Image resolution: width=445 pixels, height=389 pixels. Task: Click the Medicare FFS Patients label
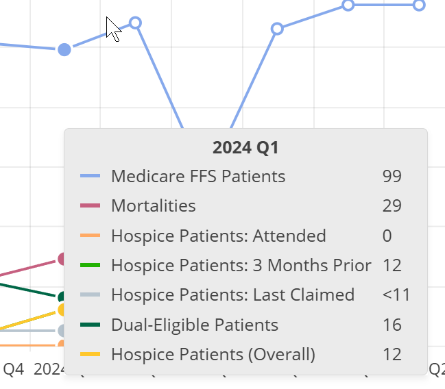[197, 176]
